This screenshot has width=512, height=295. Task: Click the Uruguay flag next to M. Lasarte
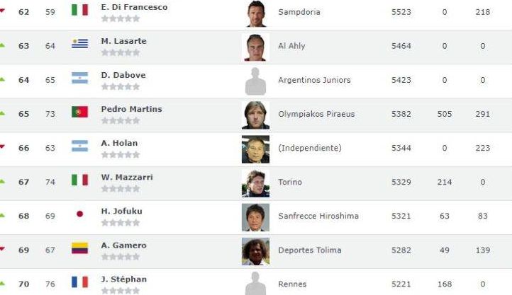79,44
